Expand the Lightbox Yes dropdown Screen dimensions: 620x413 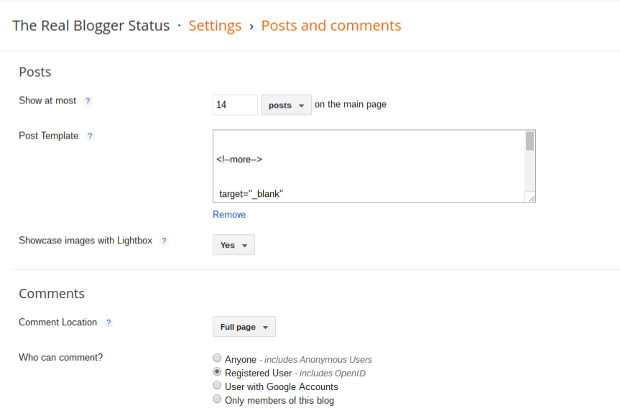tap(233, 245)
